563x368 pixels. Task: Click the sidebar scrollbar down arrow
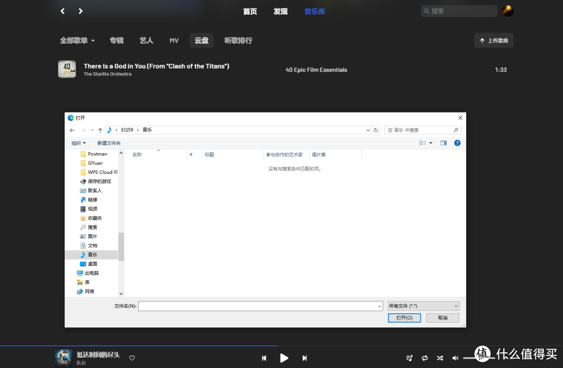point(121,294)
